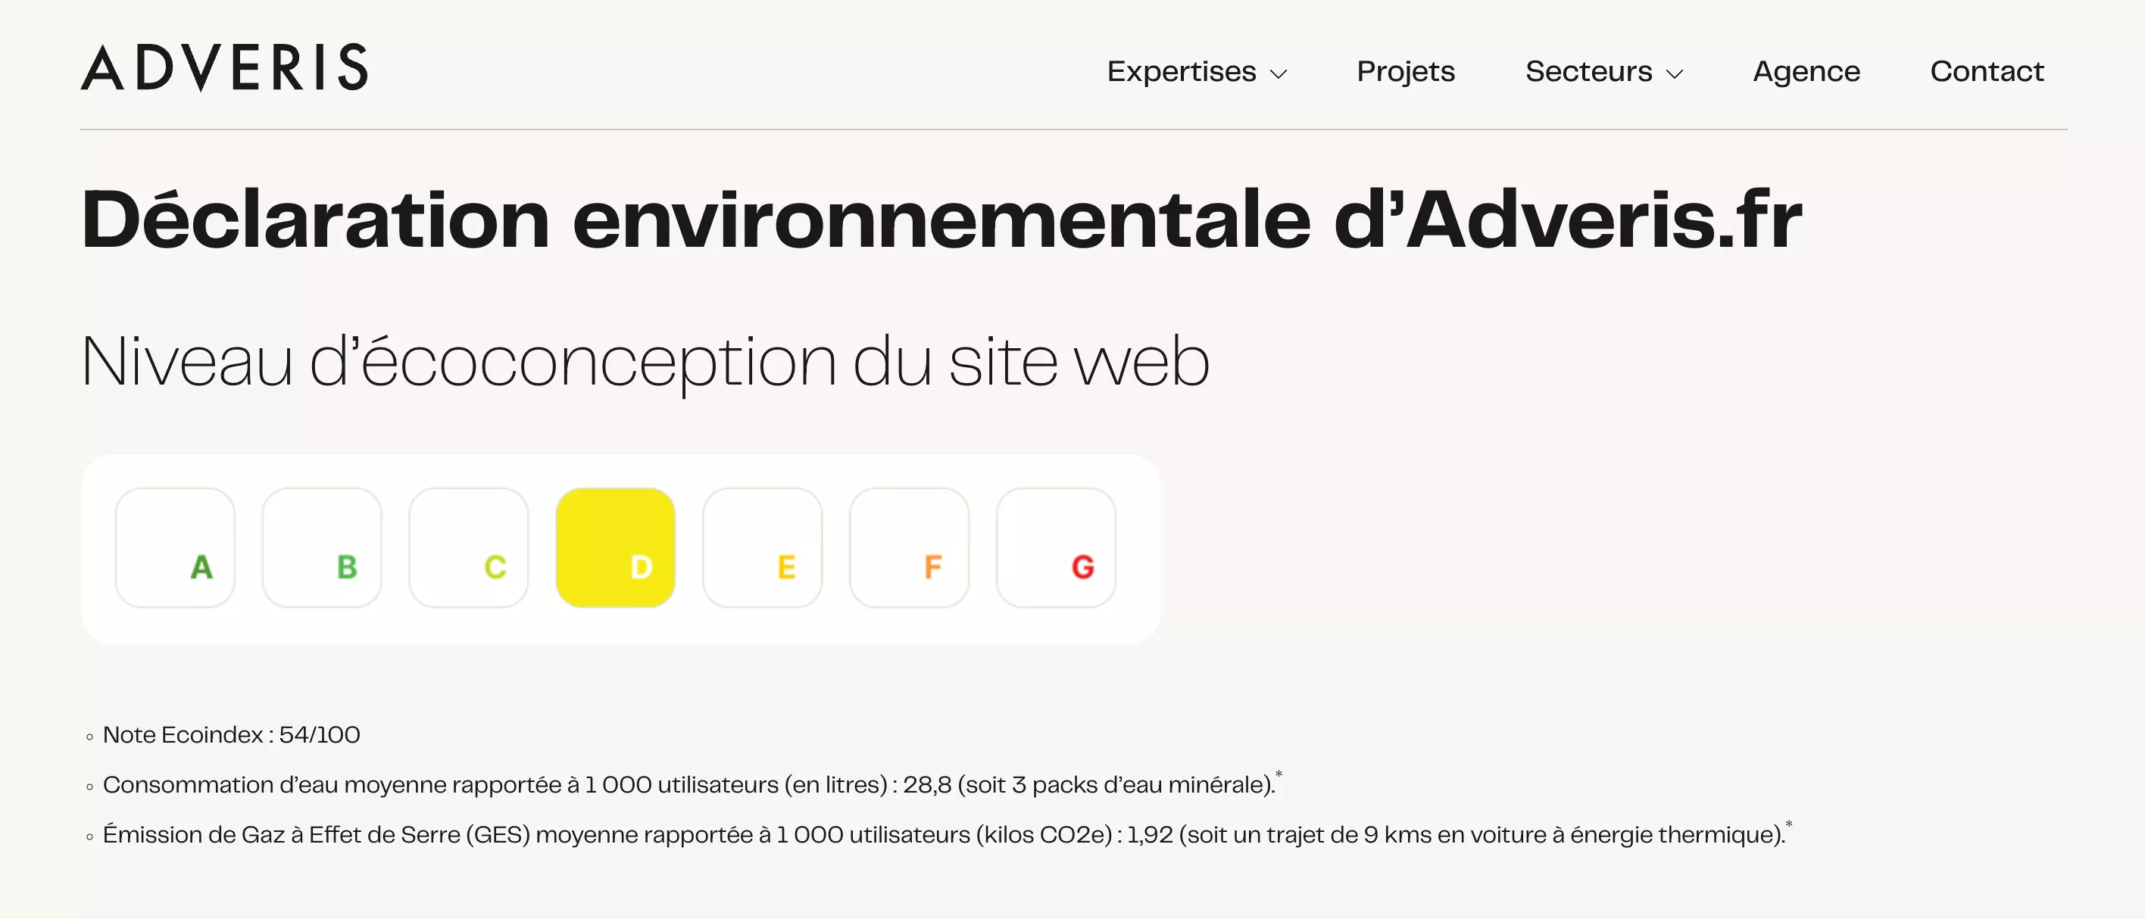Go to the Agence page

[1806, 72]
